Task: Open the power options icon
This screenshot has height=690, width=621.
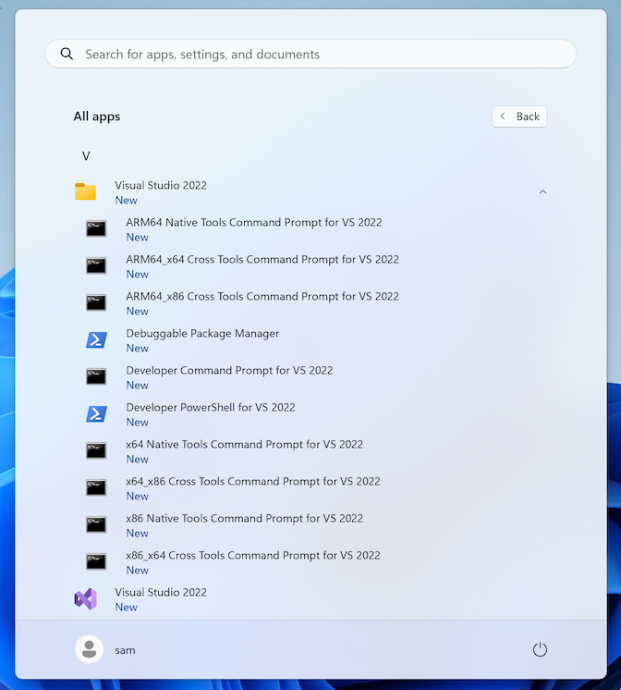Action: pyautogui.click(x=540, y=649)
